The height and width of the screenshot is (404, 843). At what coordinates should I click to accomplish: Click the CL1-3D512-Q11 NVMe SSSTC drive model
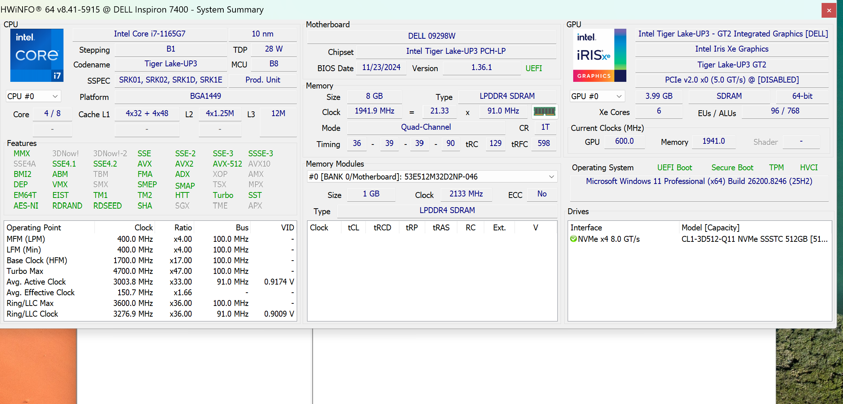(x=754, y=239)
